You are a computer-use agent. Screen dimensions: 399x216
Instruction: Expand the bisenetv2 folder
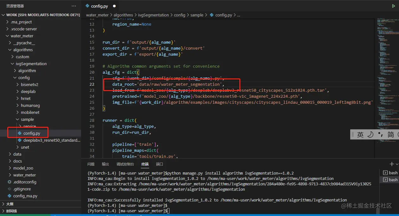(x=18, y=85)
